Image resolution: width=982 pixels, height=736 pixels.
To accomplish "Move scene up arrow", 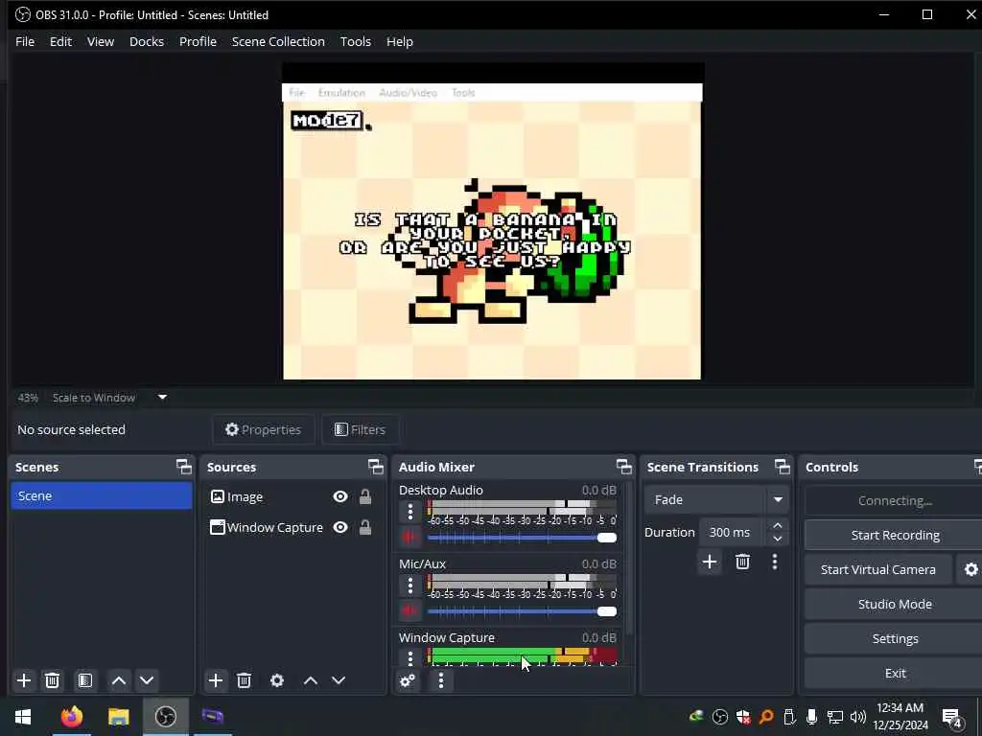I will [x=118, y=680].
